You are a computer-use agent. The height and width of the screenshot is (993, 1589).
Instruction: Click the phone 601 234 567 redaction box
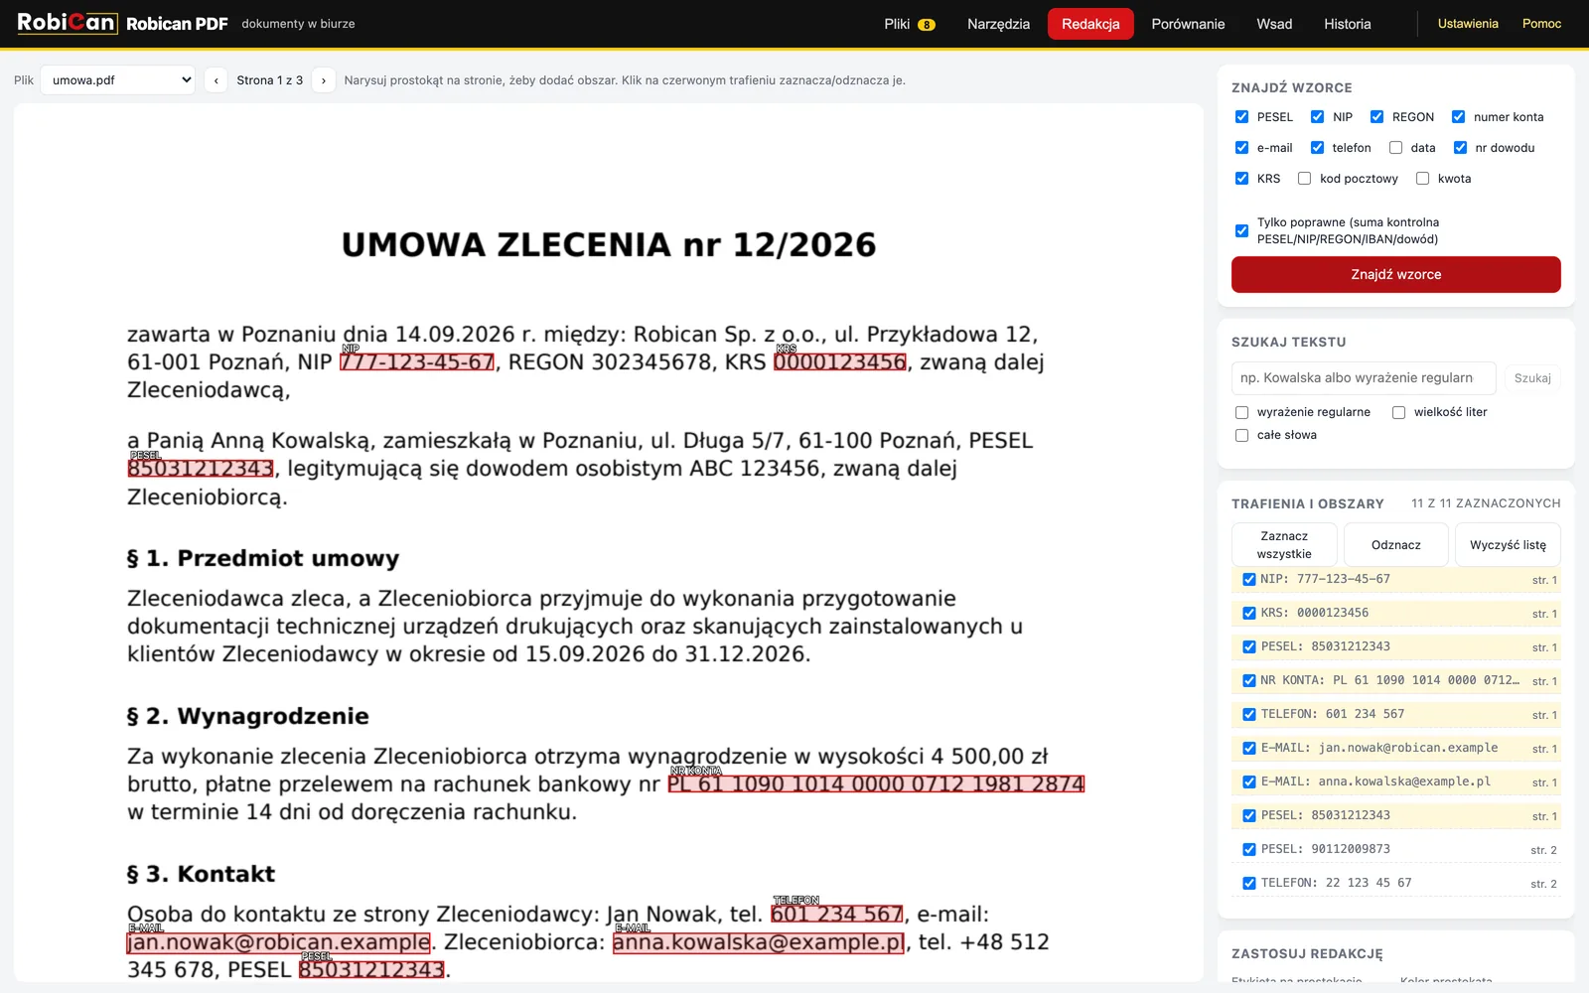point(837,915)
